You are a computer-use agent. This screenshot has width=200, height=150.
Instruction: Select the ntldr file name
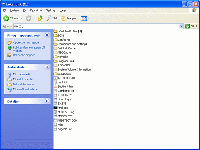click(x=60, y=125)
